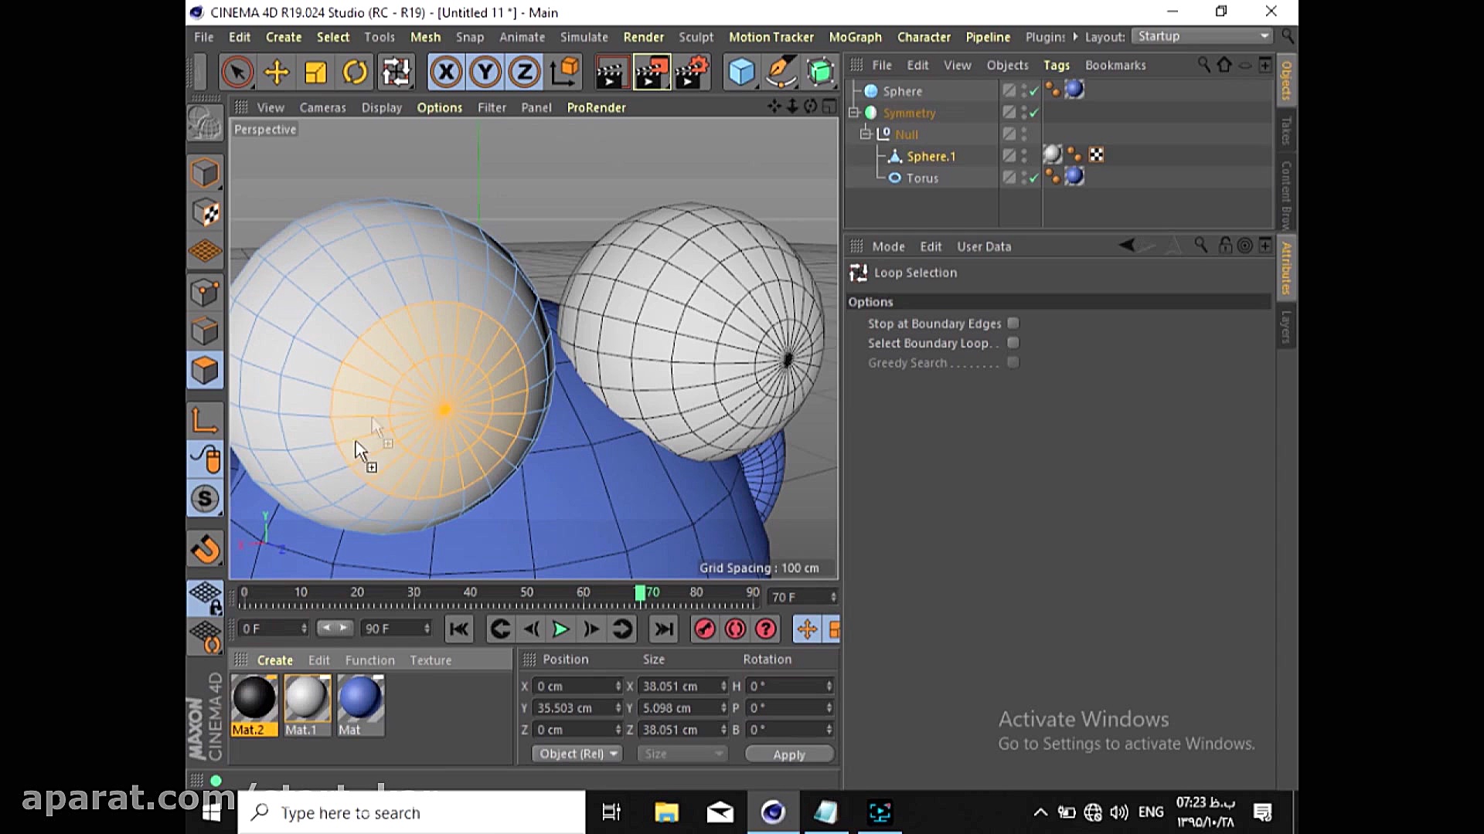
Task: Toggle off the green enable checkmark on Torus
Action: click(1033, 178)
